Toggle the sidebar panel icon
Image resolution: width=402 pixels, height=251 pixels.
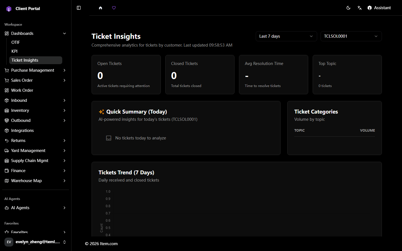[79, 8]
